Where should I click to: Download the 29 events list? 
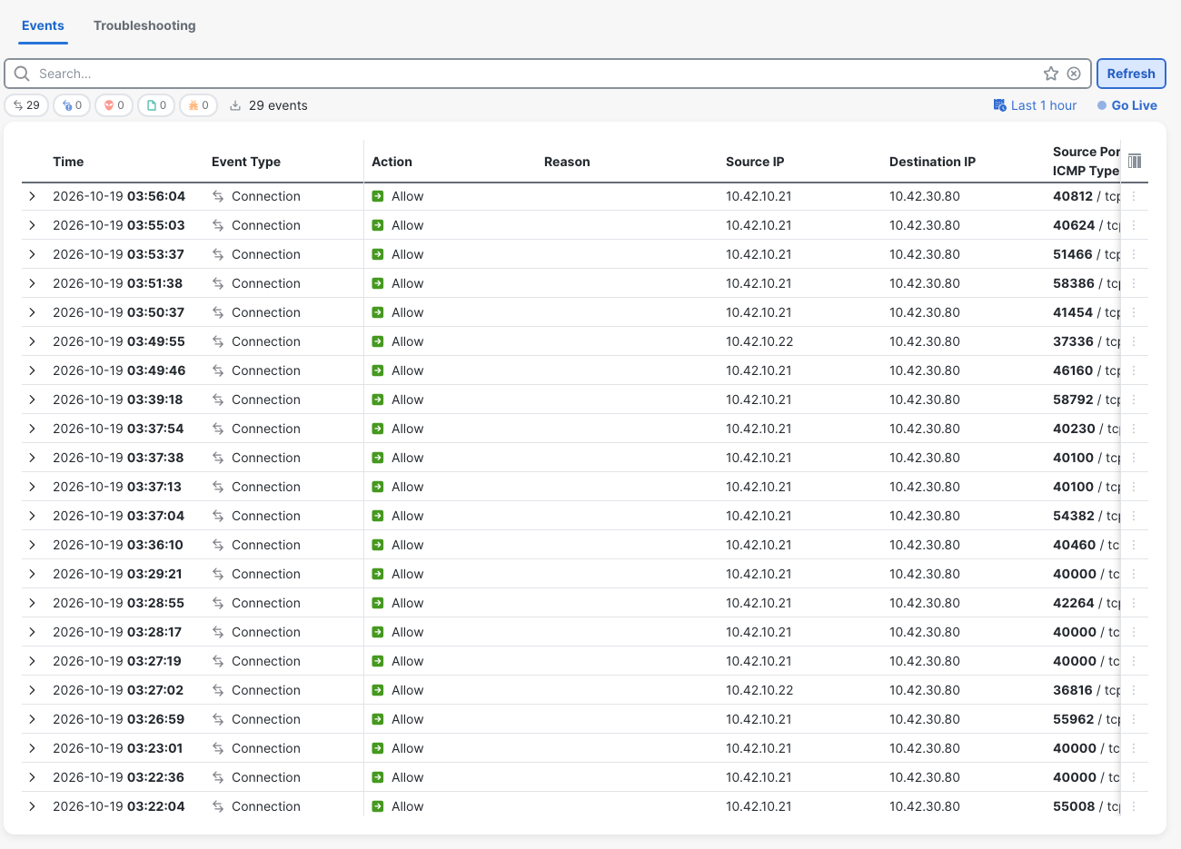coord(235,105)
